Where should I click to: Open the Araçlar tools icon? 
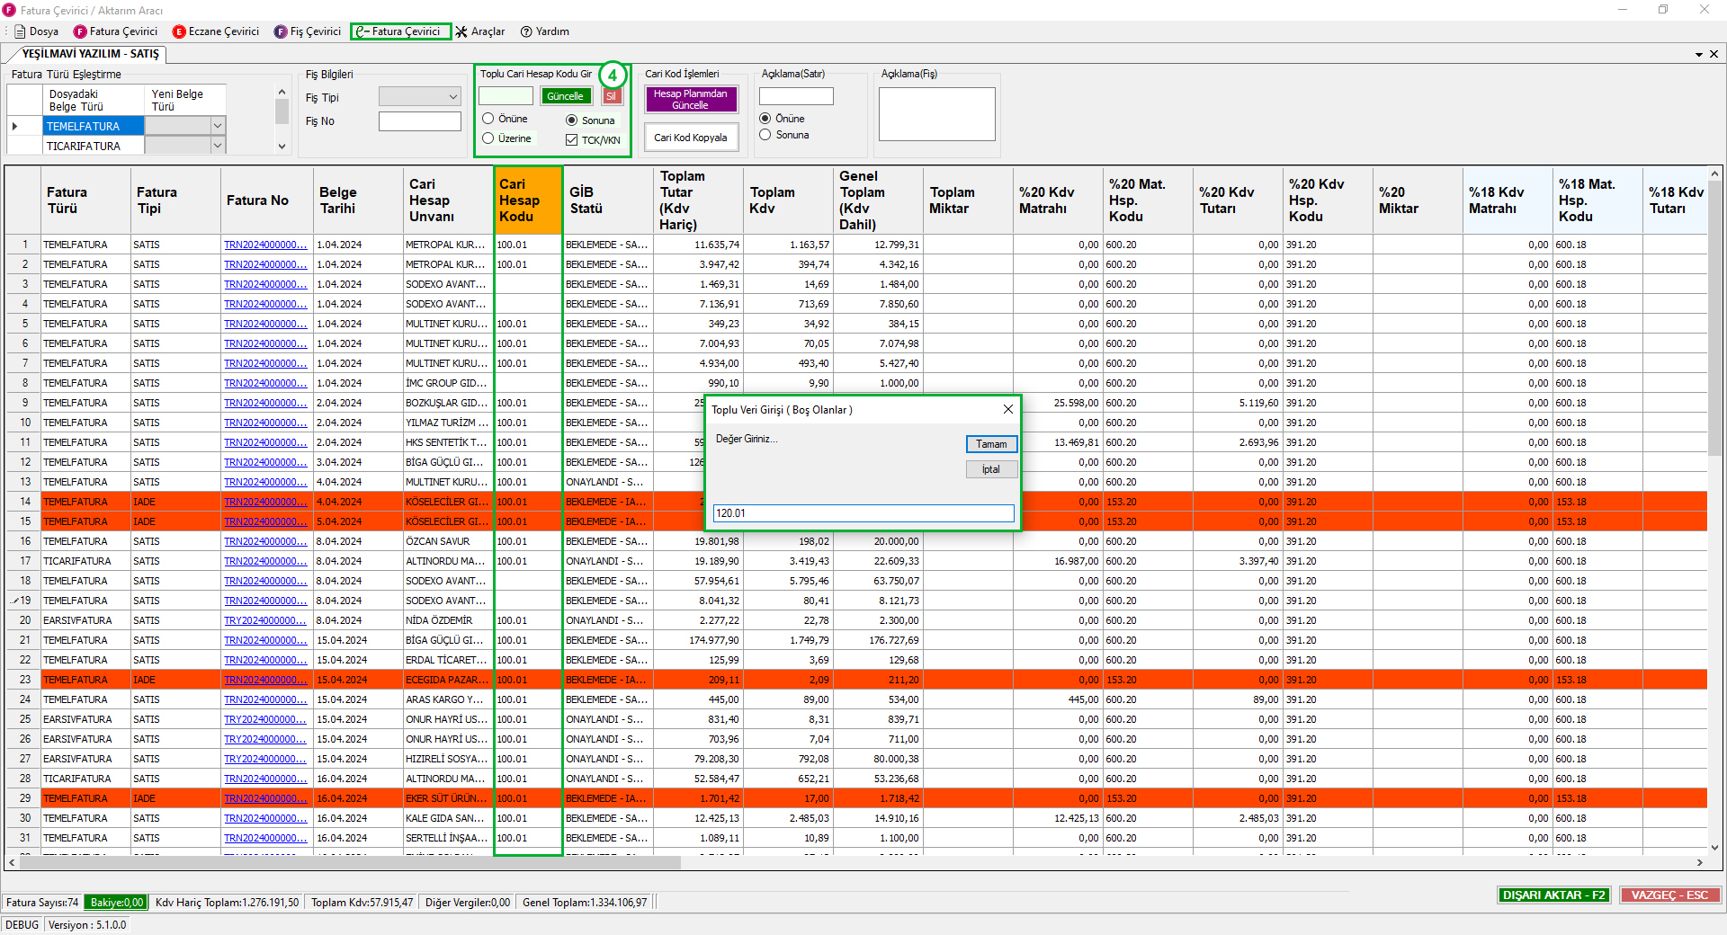tap(461, 31)
